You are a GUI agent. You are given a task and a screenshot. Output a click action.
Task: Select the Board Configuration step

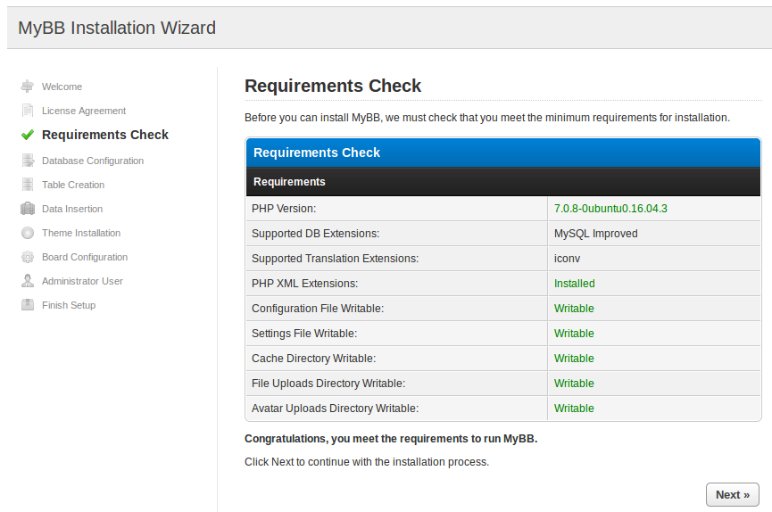[x=85, y=258]
